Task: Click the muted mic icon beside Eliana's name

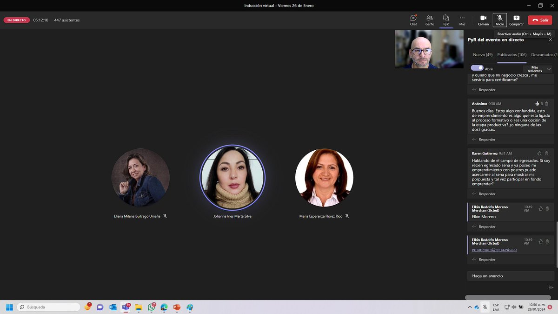Action: coord(165,216)
